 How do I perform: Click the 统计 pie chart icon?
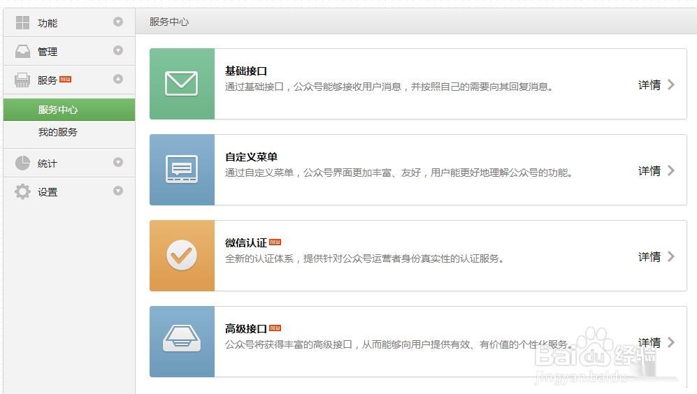pos(22,163)
